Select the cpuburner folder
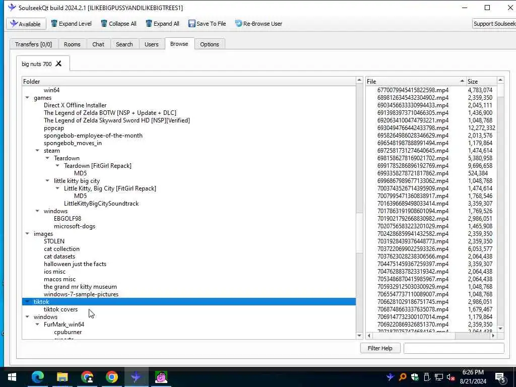 point(68,333)
